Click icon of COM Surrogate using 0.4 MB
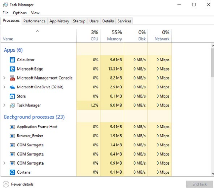 [x=12, y=154]
